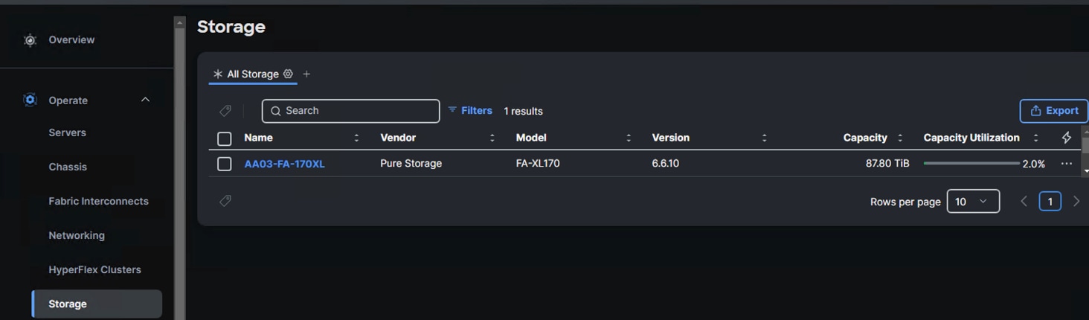Sort by Capacity Utilization column

point(1035,138)
